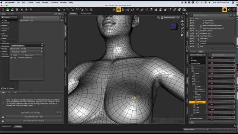Open the Select a Lesson dropdown
The height and width of the screenshot is (134, 238).
pos(196,130)
